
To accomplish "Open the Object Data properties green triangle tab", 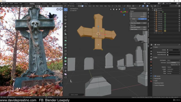I will (151, 79).
